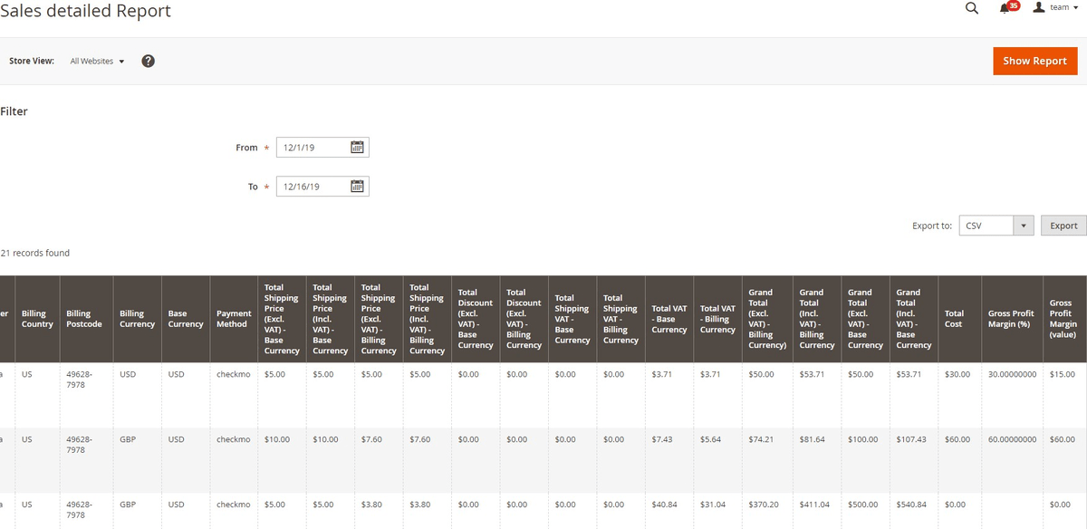Screen dimensions: 1087x529
Task: Click the help question mark icon
Action: tap(148, 61)
